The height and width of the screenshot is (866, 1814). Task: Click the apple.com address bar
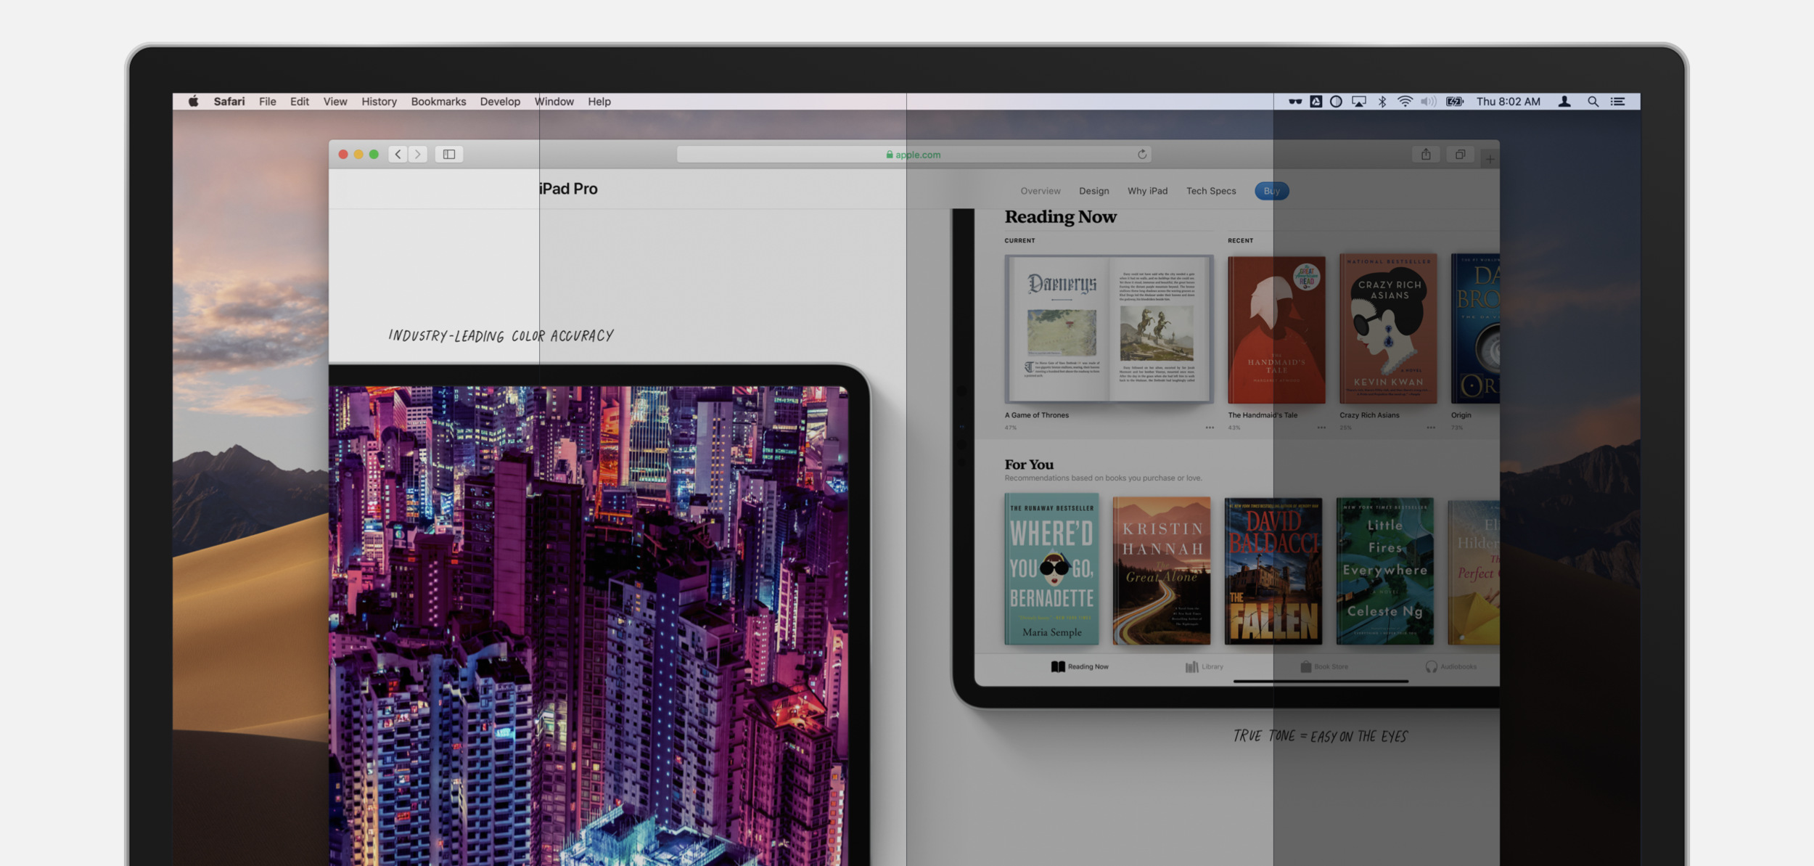pyautogui.click(x=914, y=155)
